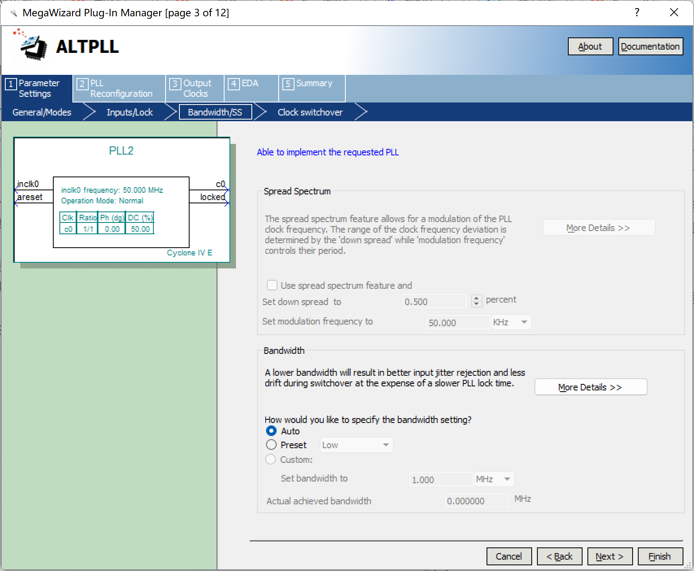Select the Preset bandwidth radio button
This screenshot has height=571, width=694.
tap(271, 445)
